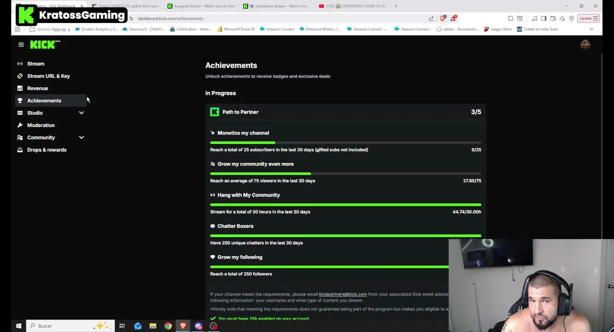This screenshot has height=332, width=614.
Task: Open the Einstein Analytics bookmark
Action: (x=96, y=29)
